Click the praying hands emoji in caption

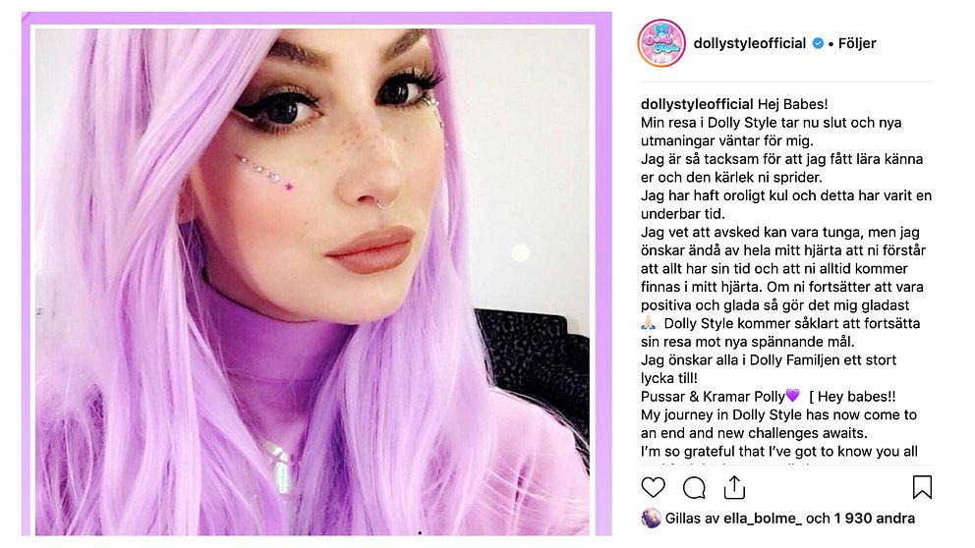(x=648, y=323)
